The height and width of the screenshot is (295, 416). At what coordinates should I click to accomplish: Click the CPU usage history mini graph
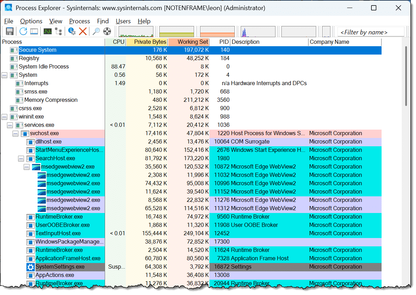coord(136,32)
